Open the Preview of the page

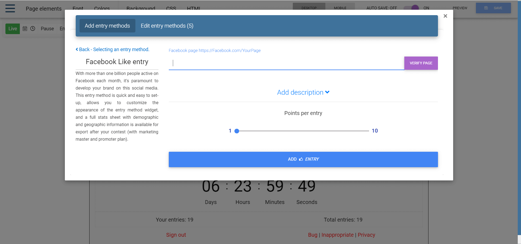pyautogui.click(x=460, y=8)
